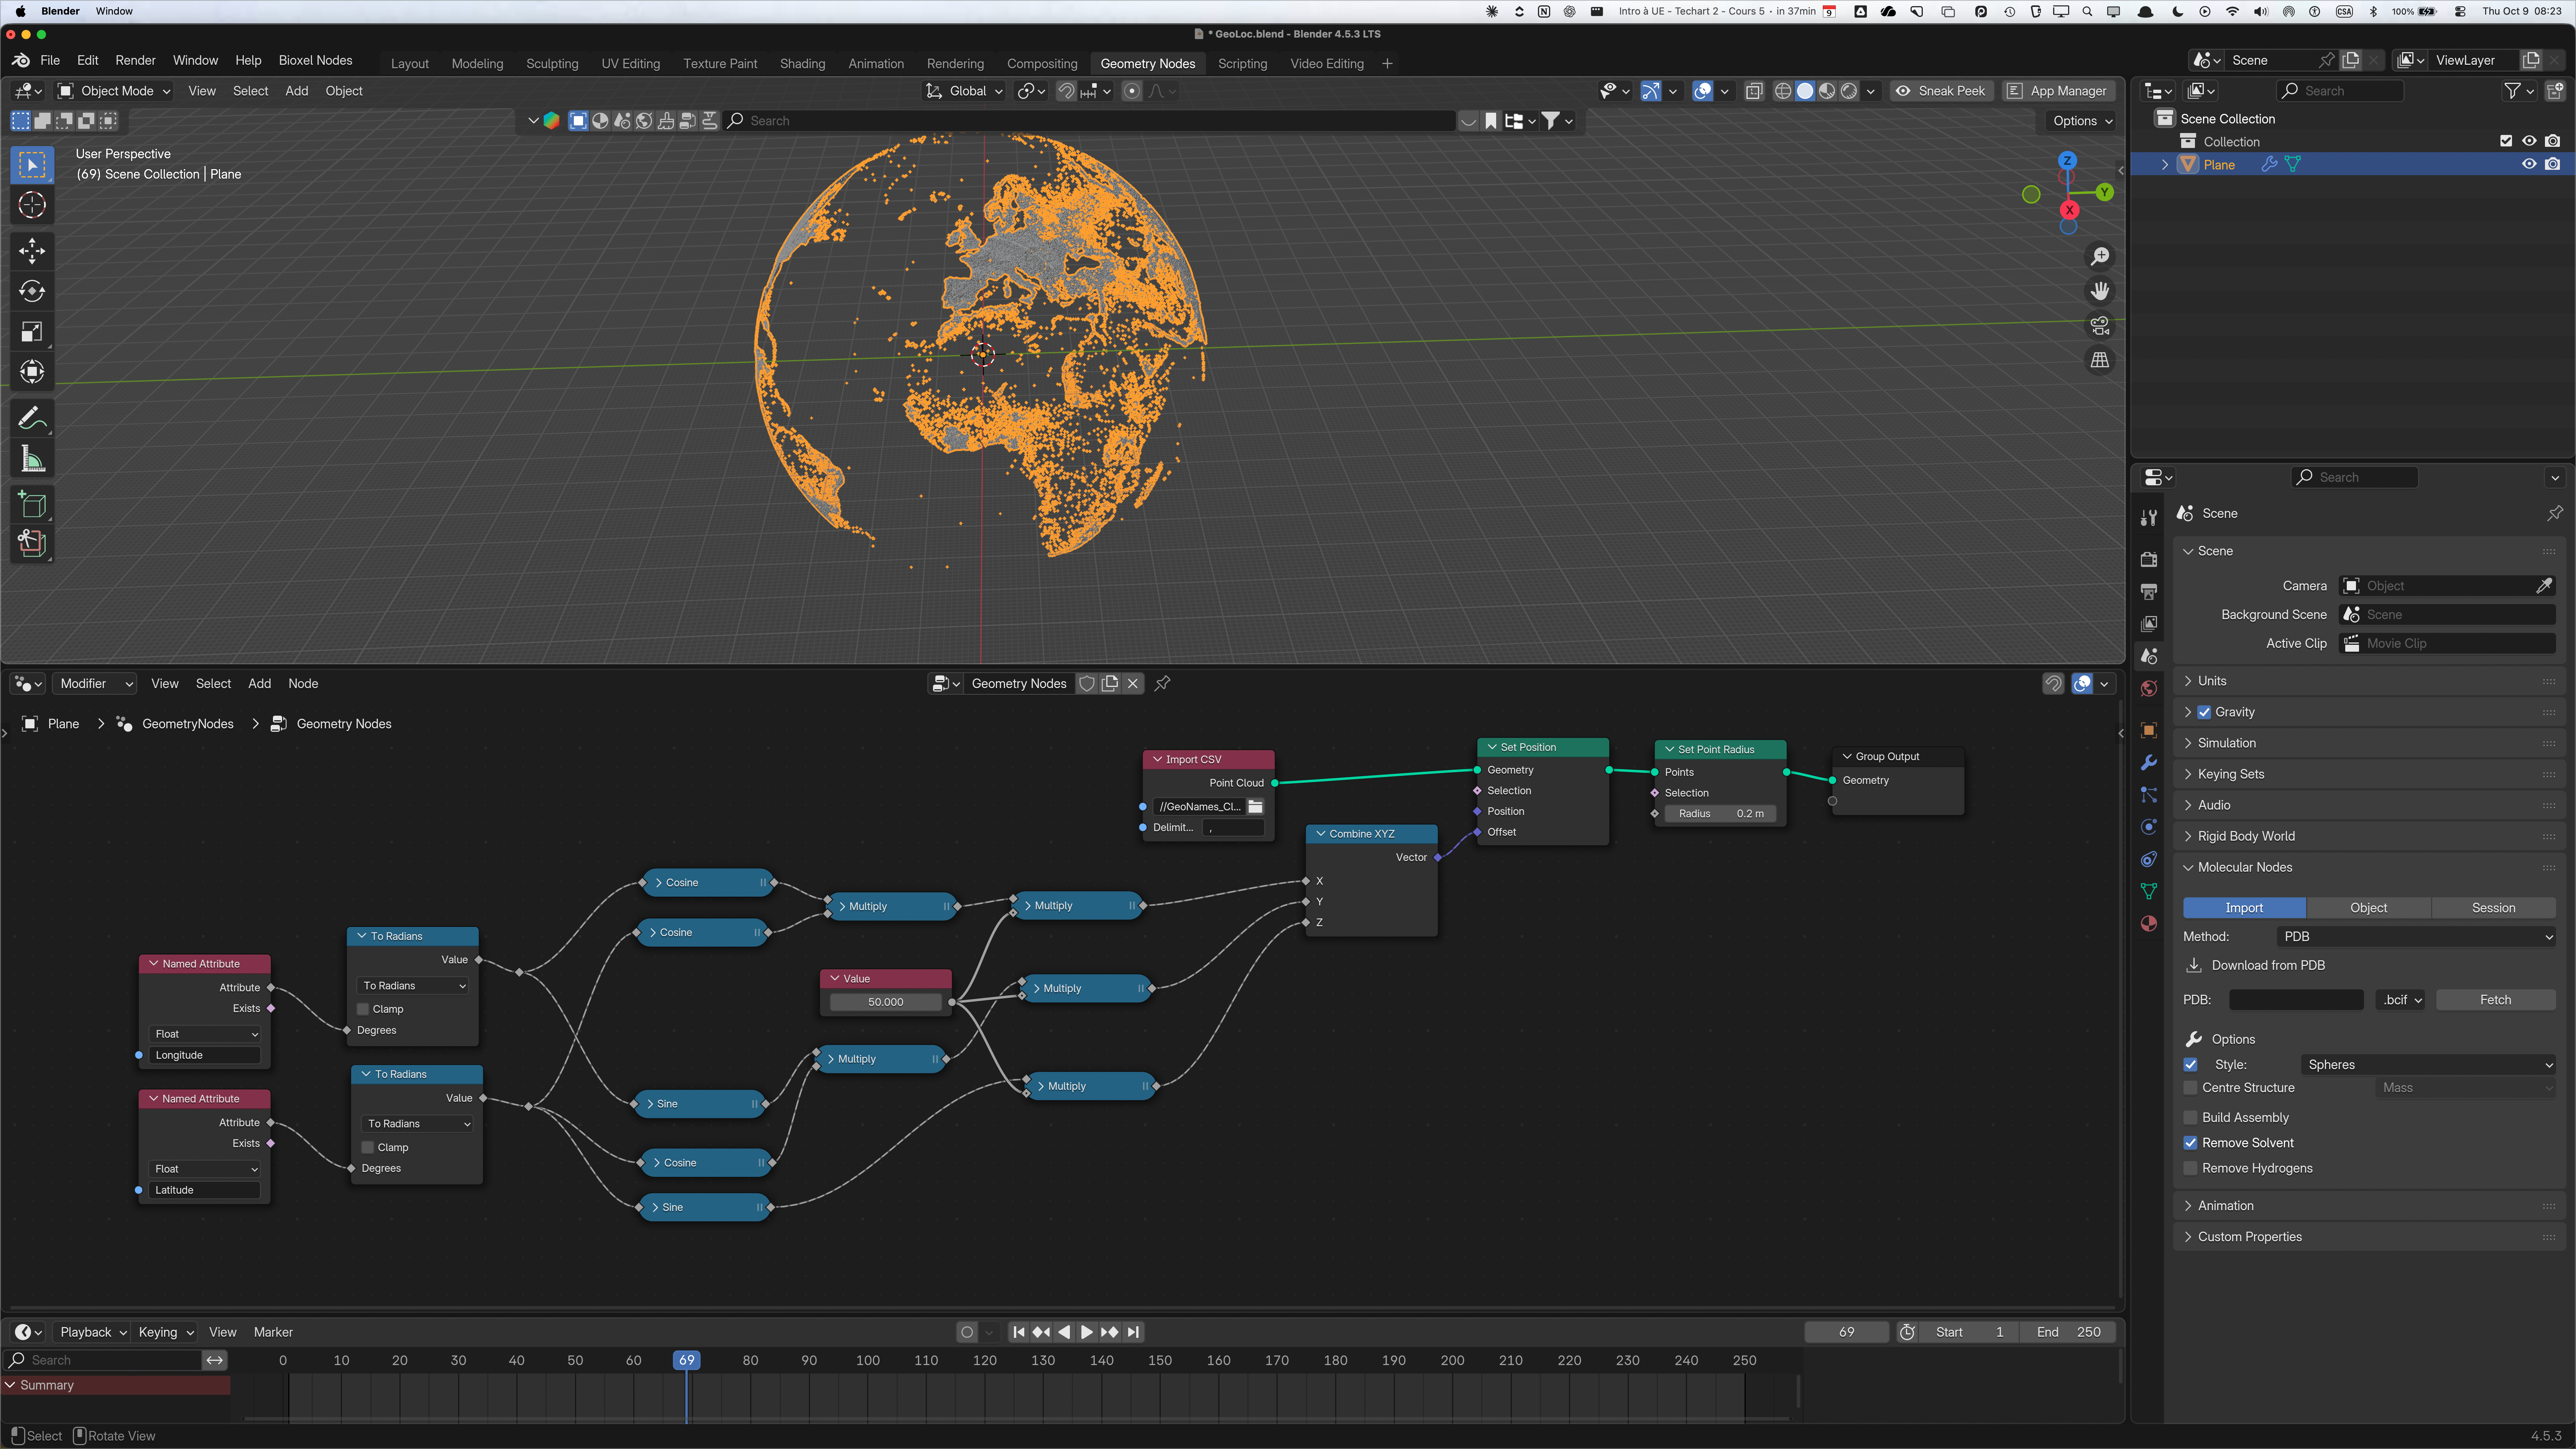
Task: Click the PDB code input field
Action: 2296,1000
